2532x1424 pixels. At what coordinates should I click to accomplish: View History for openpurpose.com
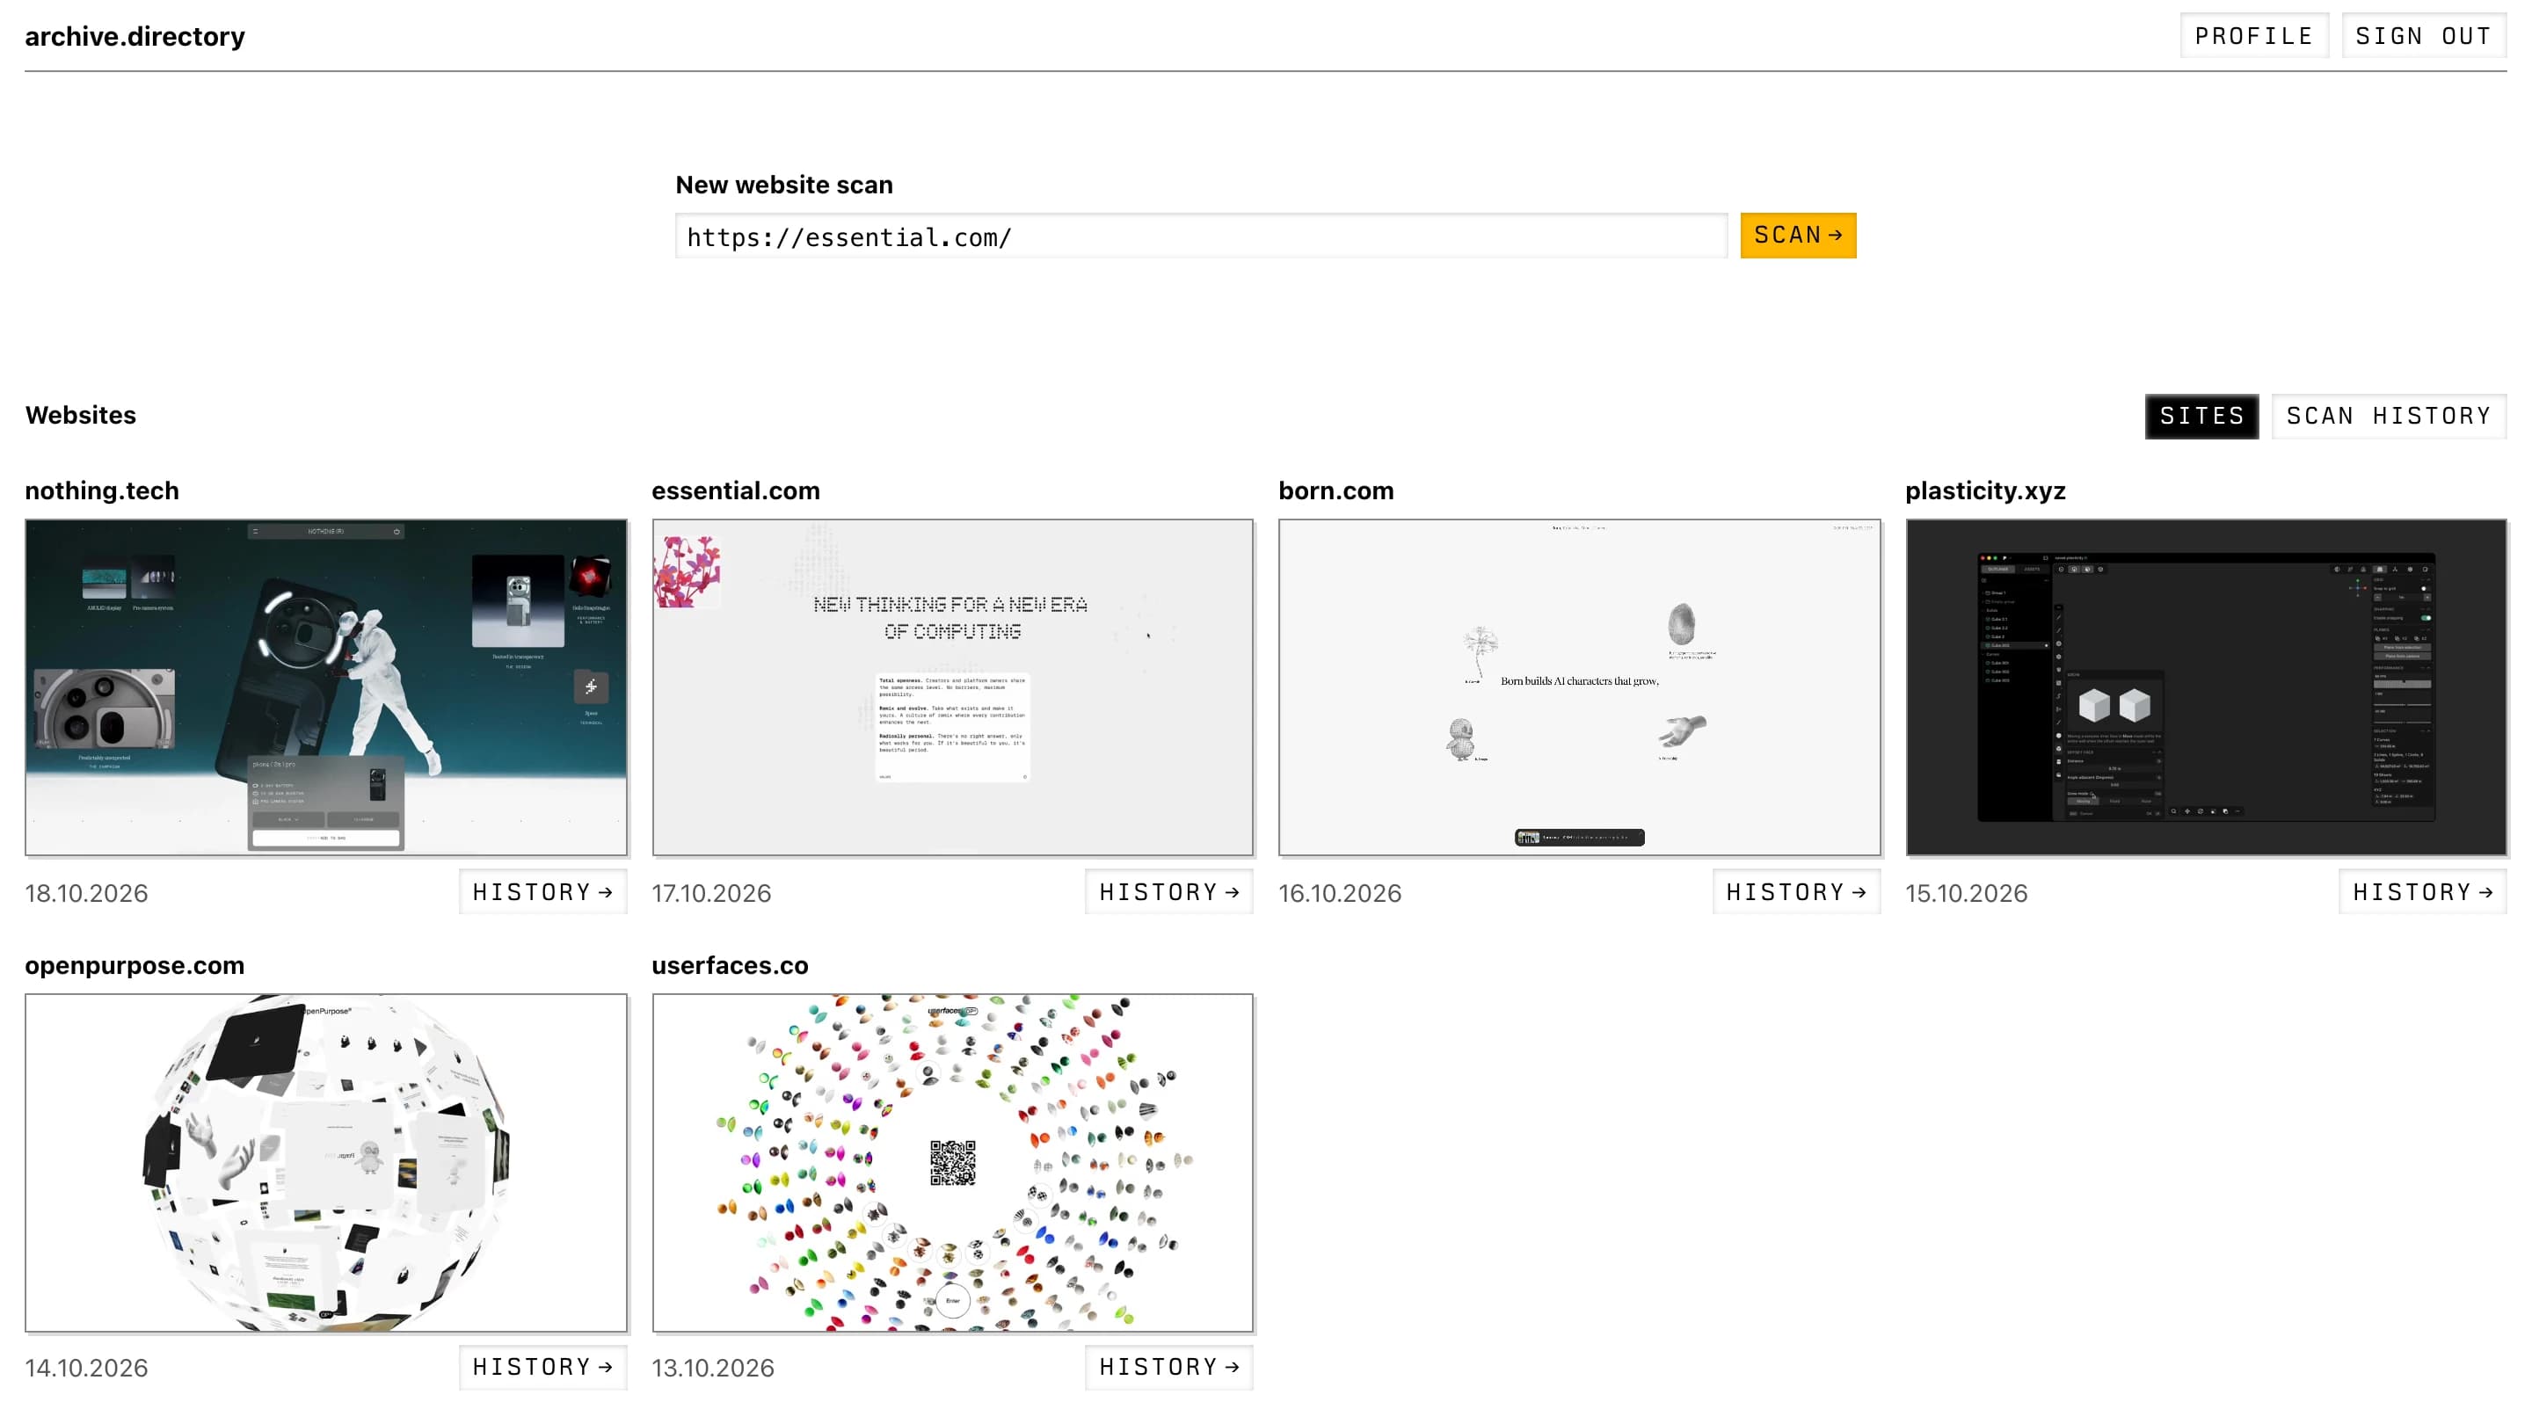542,1367
